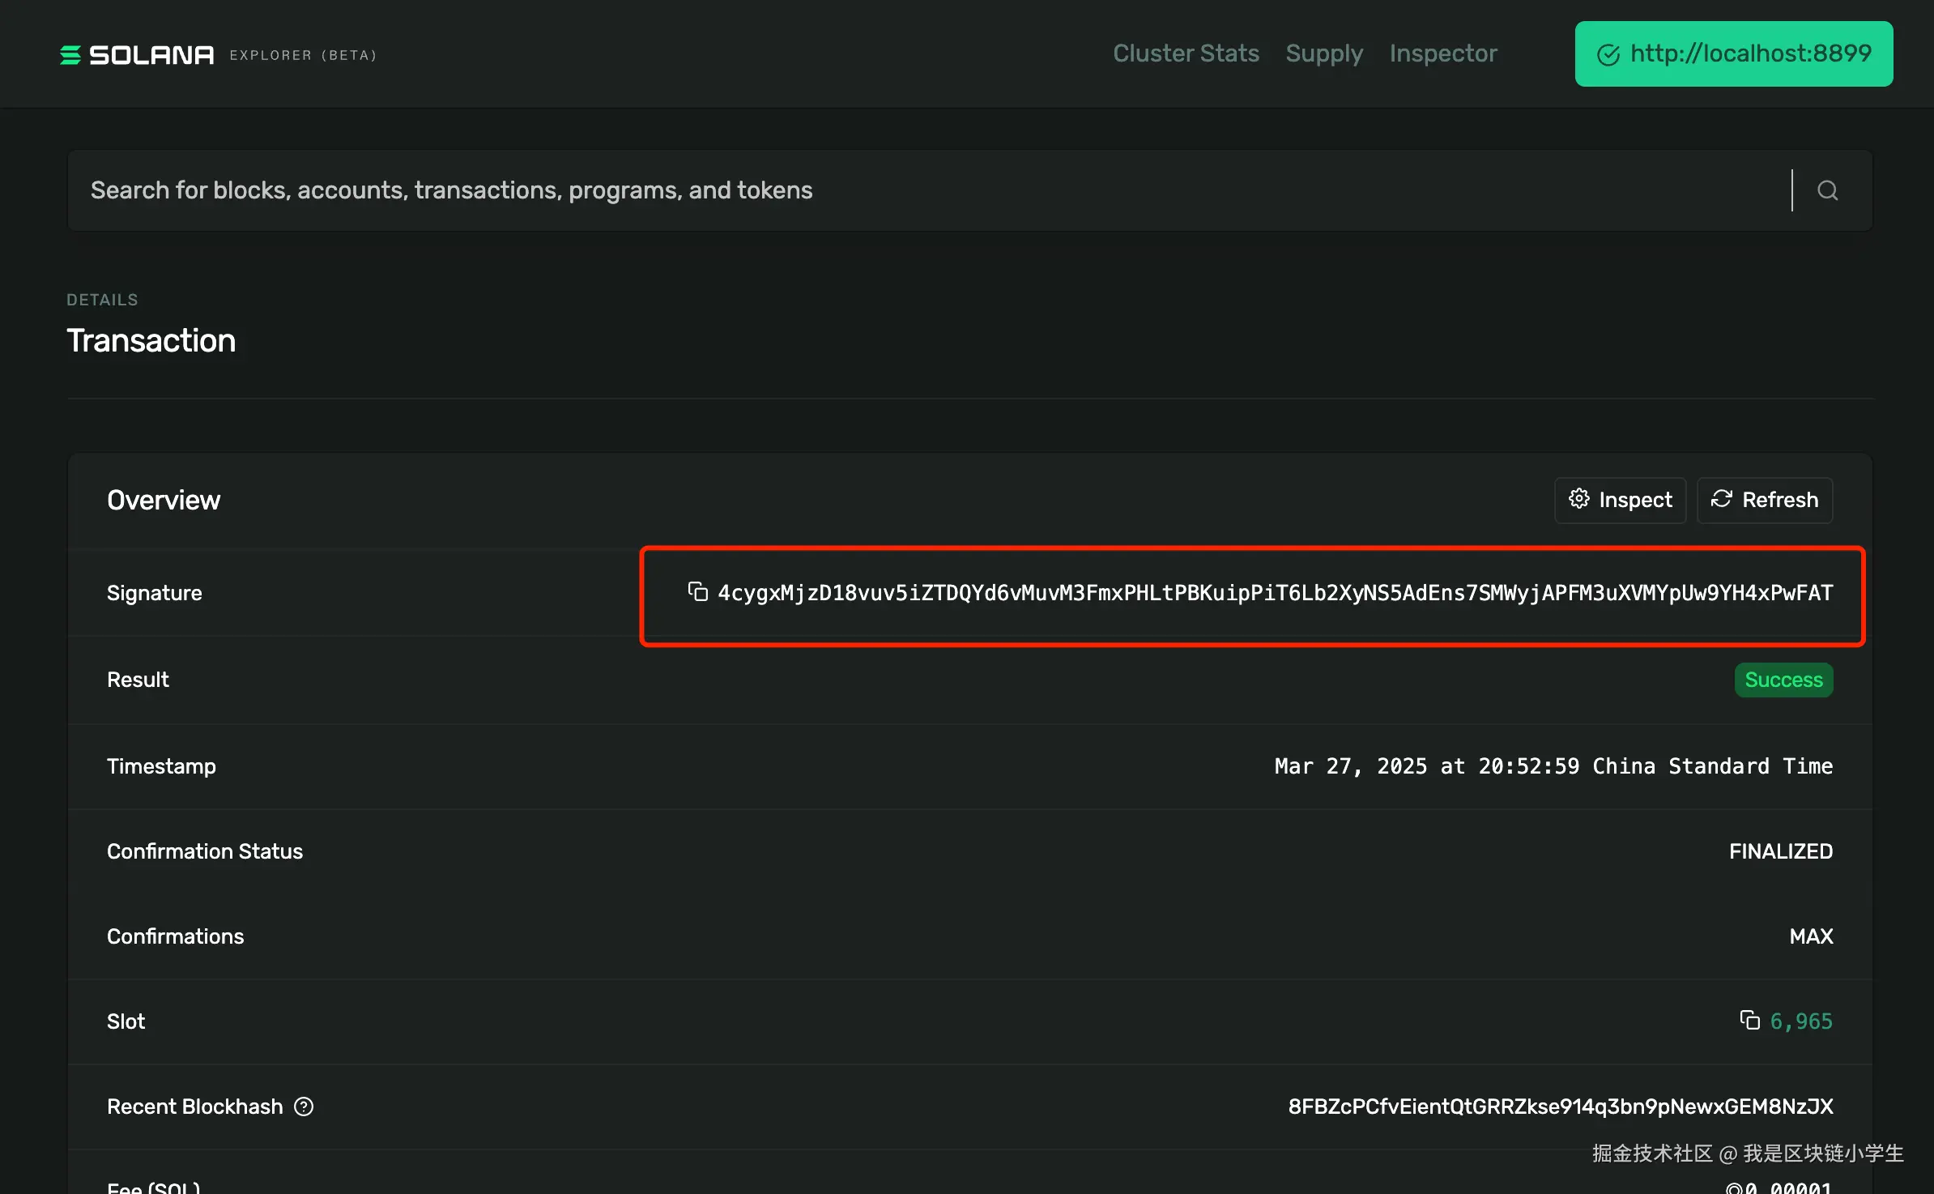Open slot 6,965 link

(1801, 1021)
